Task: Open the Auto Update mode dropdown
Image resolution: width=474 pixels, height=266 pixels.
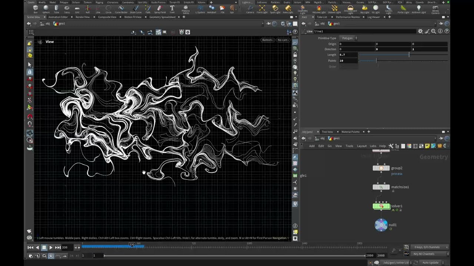Action: (x=433, y=262)
